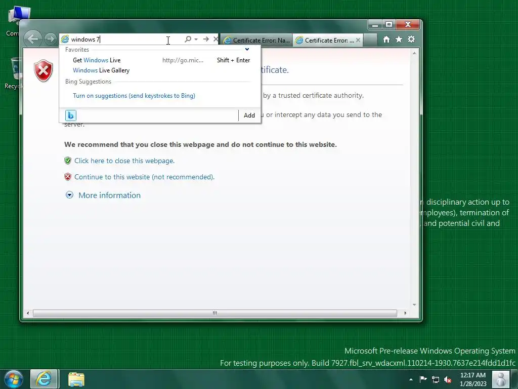Open a new blank tab
Viewport: 518px width, 389px height.
370,40
